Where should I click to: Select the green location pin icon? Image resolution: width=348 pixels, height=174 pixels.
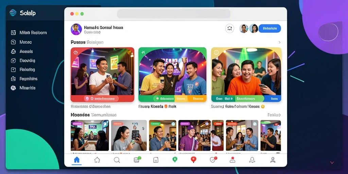click(x=175, y=160)
